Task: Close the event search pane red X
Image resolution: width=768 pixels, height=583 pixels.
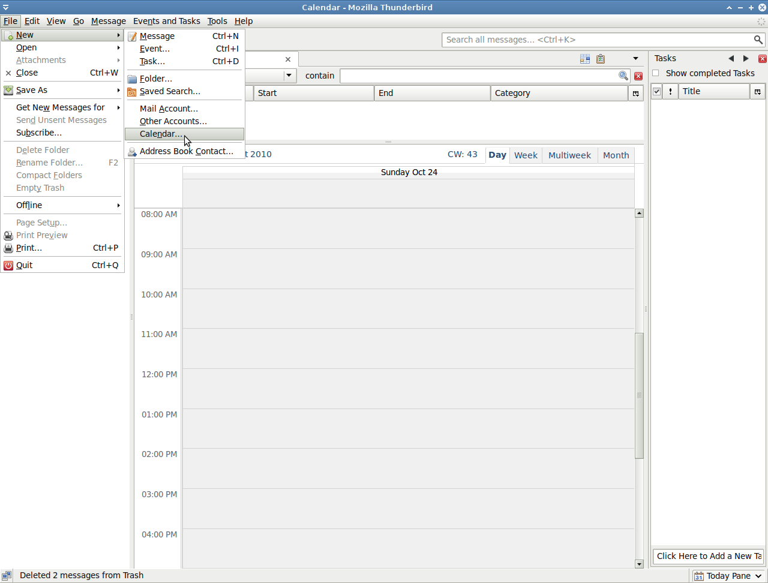Action: pos(638,76)
